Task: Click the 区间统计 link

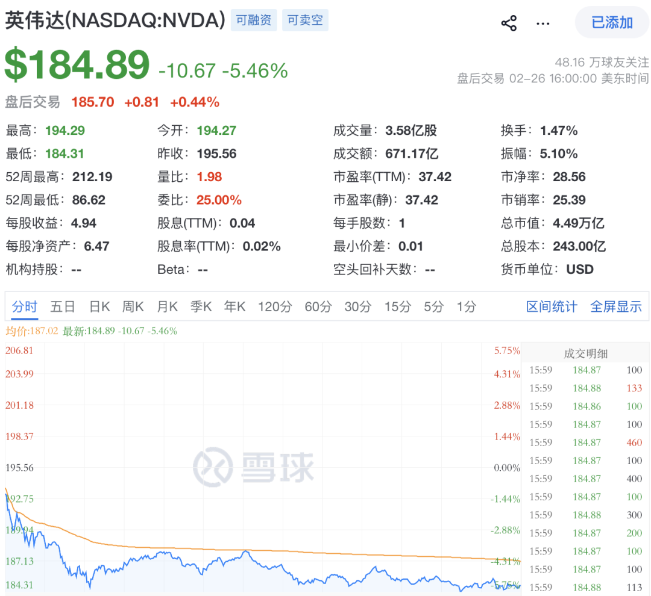Action: pos(552,306)
